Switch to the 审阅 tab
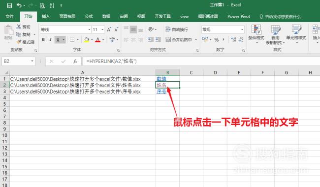The image size is (320, 187). tap(124, 17)
